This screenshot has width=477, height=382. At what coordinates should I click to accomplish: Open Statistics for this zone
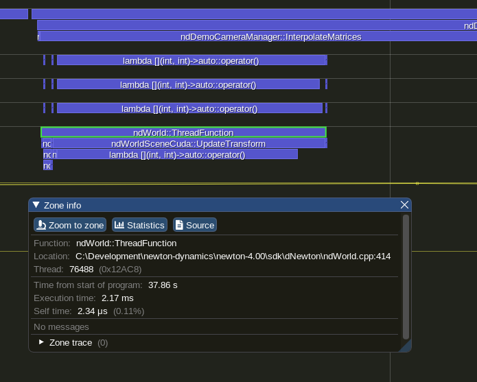click(x=139, y=225)
